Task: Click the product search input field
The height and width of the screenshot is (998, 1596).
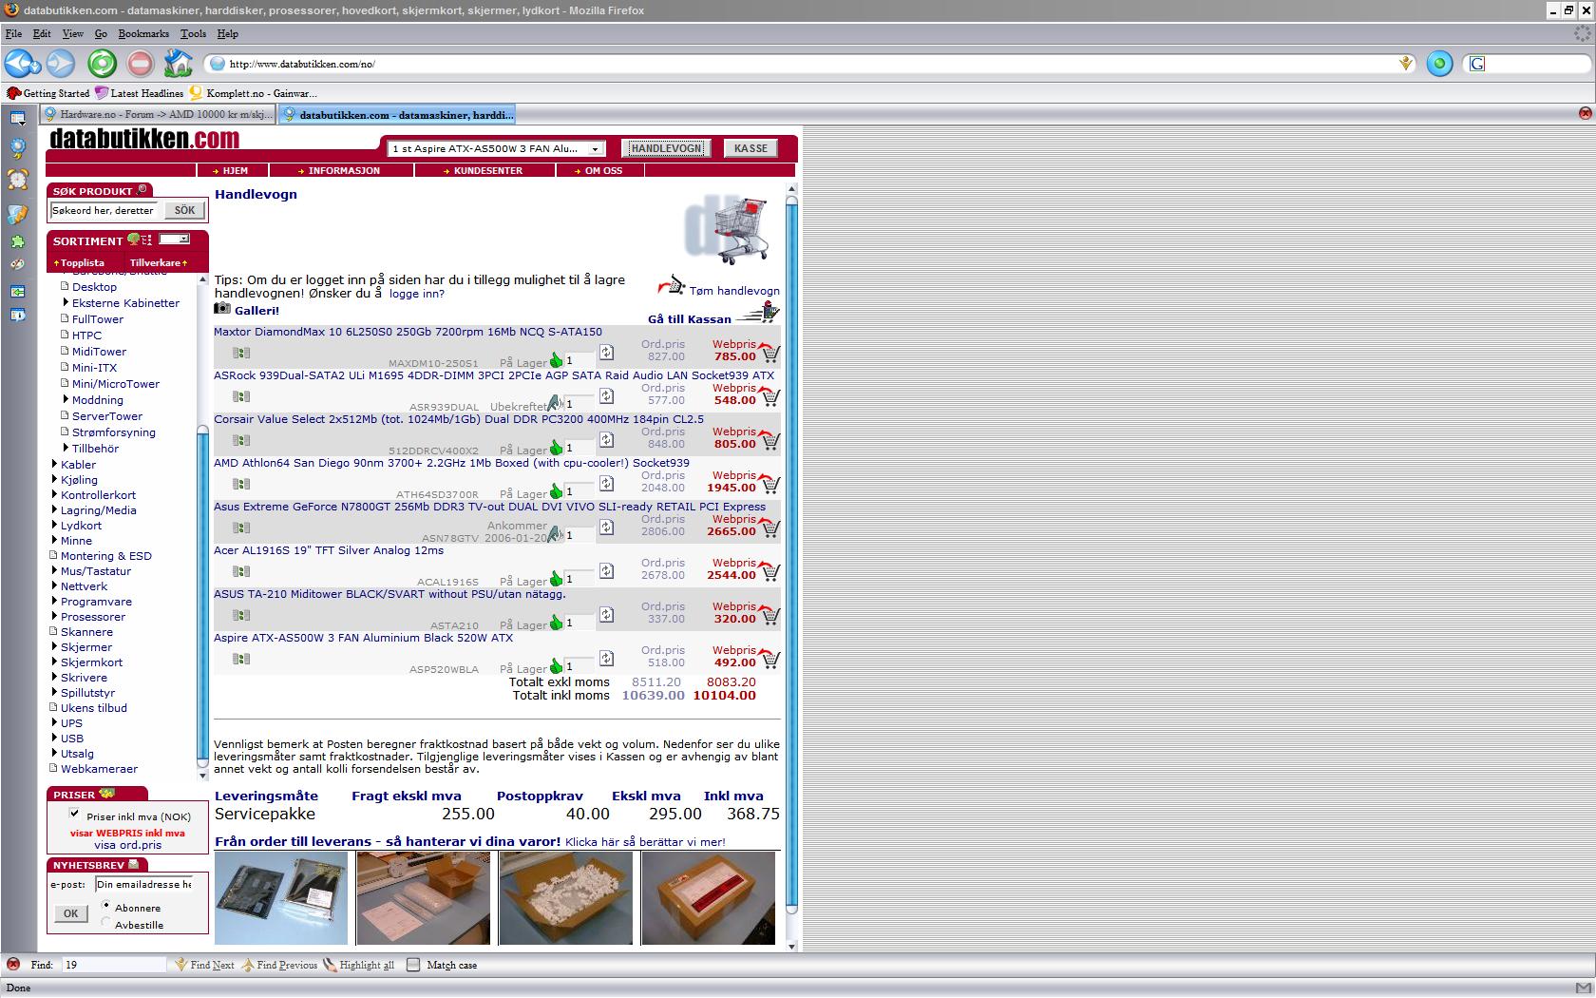Action: [104, 210]
